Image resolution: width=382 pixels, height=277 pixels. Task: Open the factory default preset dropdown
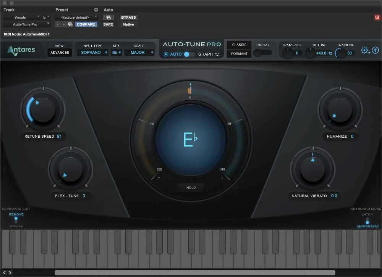(x=76, y=17)
